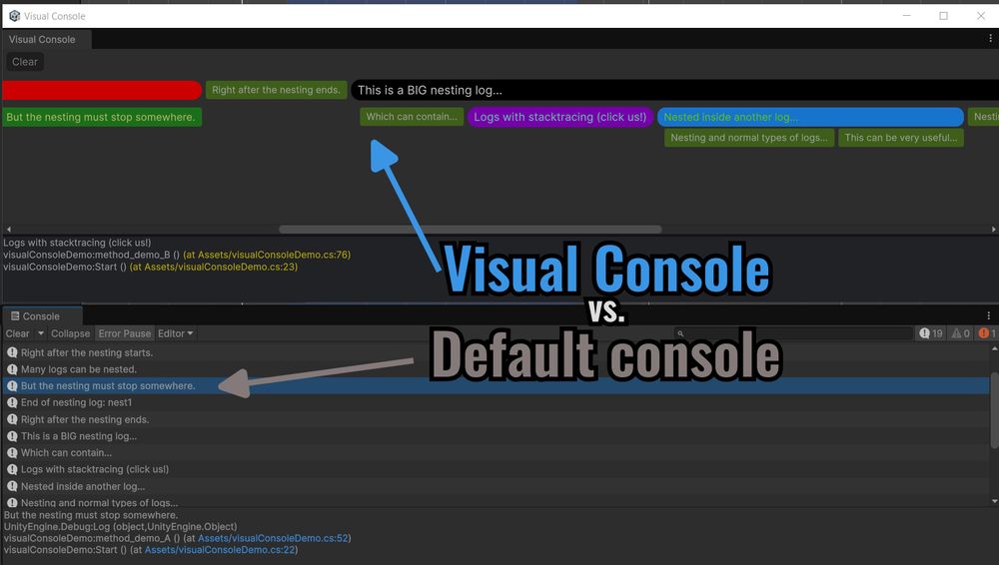Select highlighted row 'But the nesting must stop somewhere.'
This screenshot has height=565, width=999.
(x=496, y=385)
